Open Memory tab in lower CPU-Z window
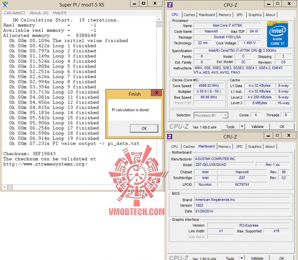The width and height of the screenshot is (298, 260). click(x=224, y=147)
